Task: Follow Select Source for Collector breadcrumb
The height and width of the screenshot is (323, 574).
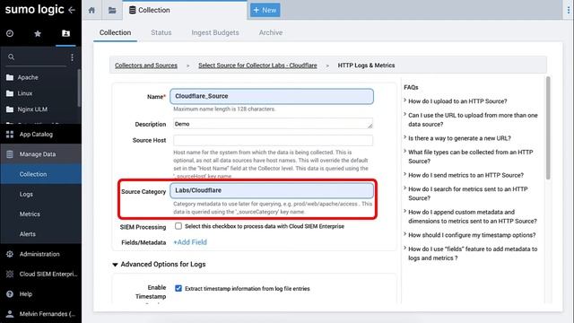Action: (257, 65)
